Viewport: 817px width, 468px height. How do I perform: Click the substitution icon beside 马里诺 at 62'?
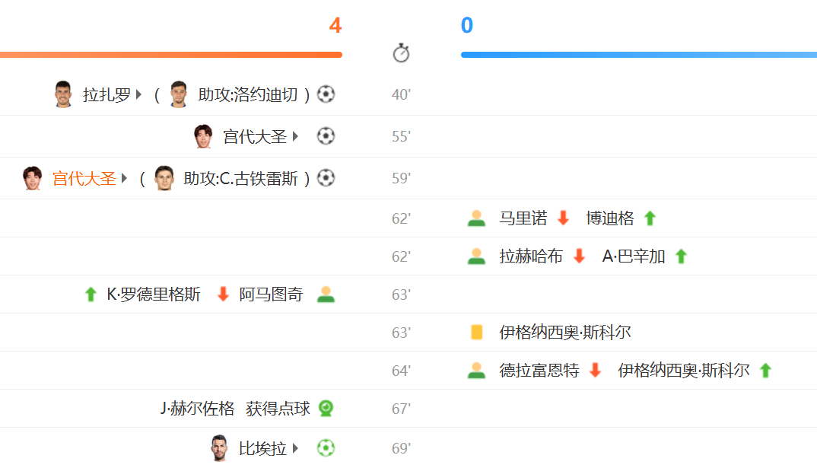click(476, 218)
